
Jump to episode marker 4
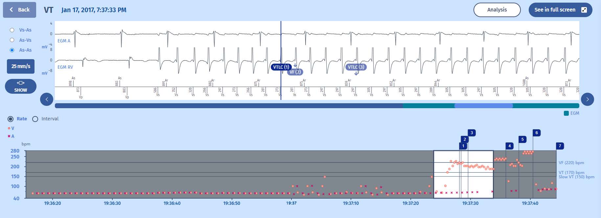[x=509, y=146]
